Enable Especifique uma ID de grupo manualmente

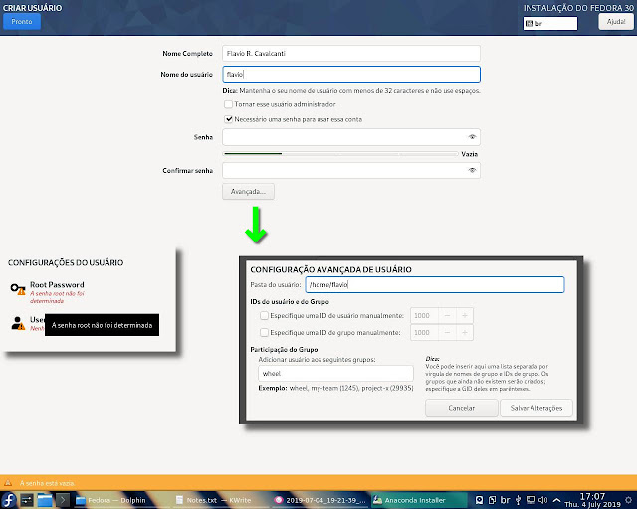click(x=264, y=333)
